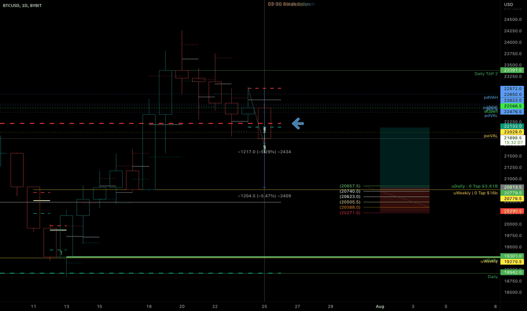Click date 11 on the time axis

[33, 306]
